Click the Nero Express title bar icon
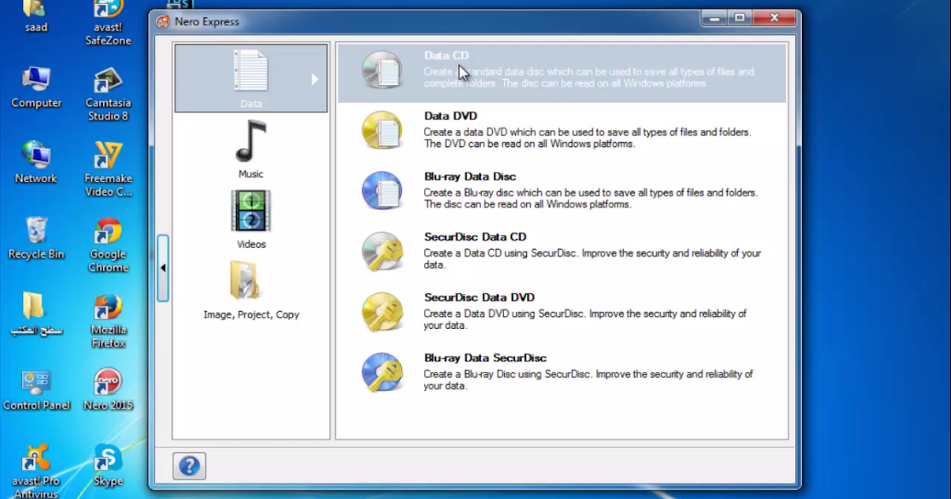This screenshot has width=951, height=499. (x=162, y=21)
